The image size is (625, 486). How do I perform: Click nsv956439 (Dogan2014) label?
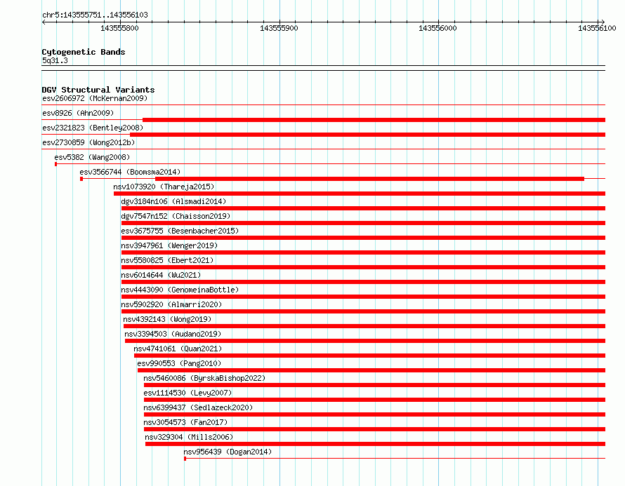(228, 452)
